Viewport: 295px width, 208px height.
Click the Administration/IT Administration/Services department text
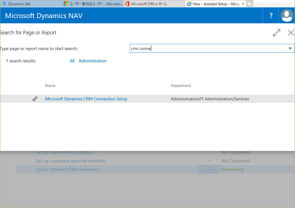(210, 99)
